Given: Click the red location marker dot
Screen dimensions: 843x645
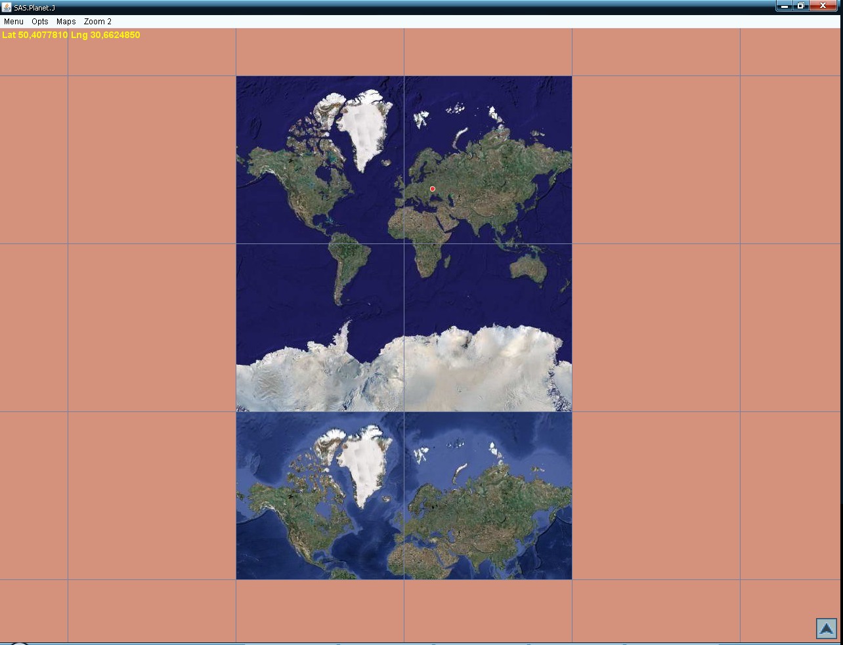Looking at the screenshot, I should pos(433,189).
